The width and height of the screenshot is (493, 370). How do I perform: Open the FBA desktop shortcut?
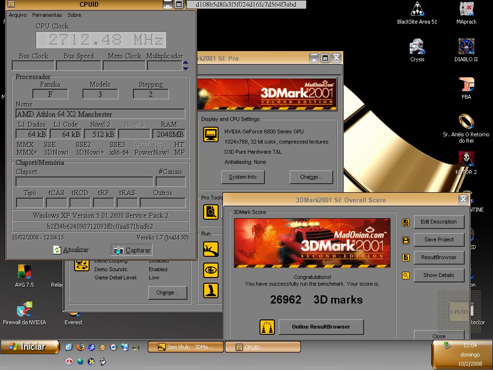pos(466,88)
